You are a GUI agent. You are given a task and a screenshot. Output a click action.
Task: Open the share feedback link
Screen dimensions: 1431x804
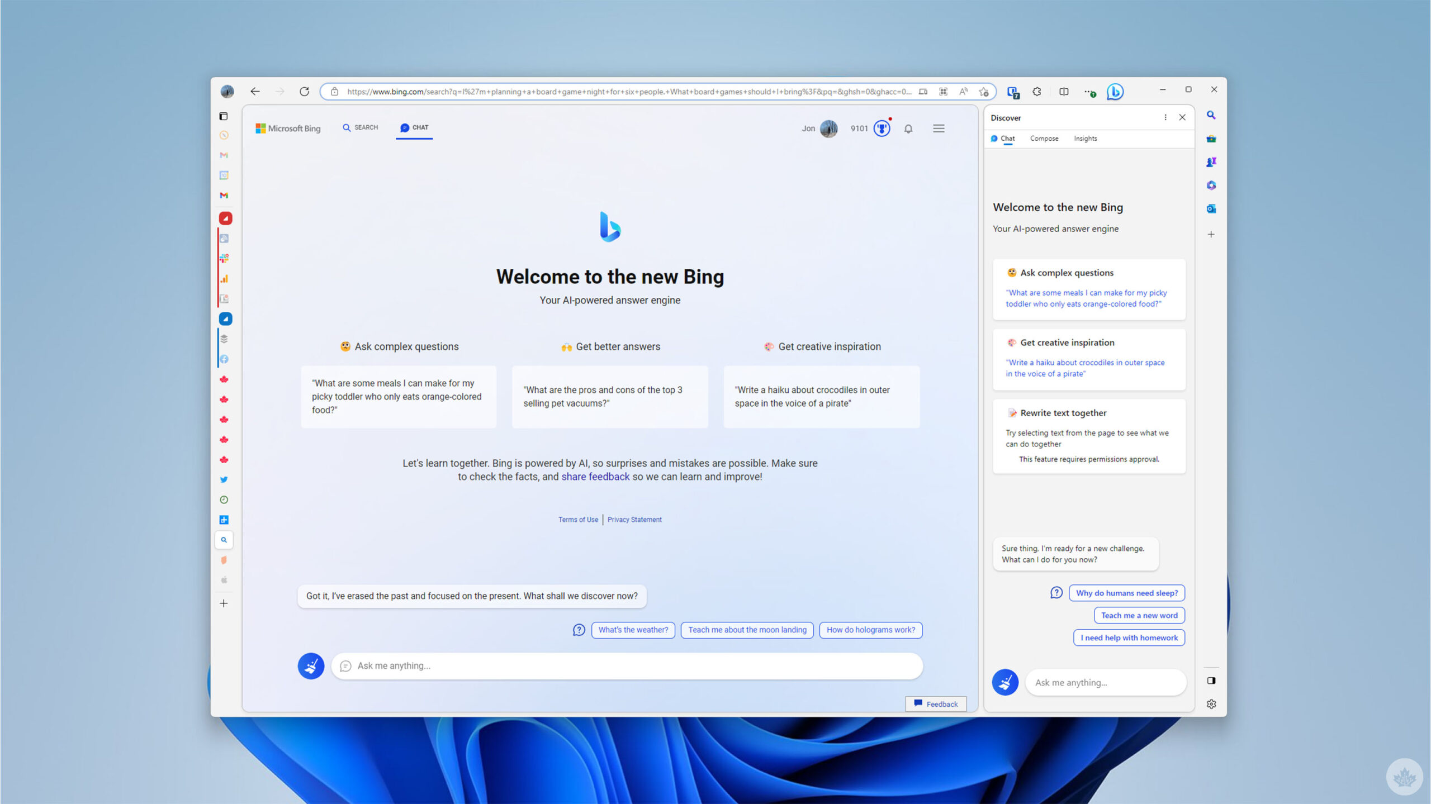pyautogui.click(x=595, y=477)
